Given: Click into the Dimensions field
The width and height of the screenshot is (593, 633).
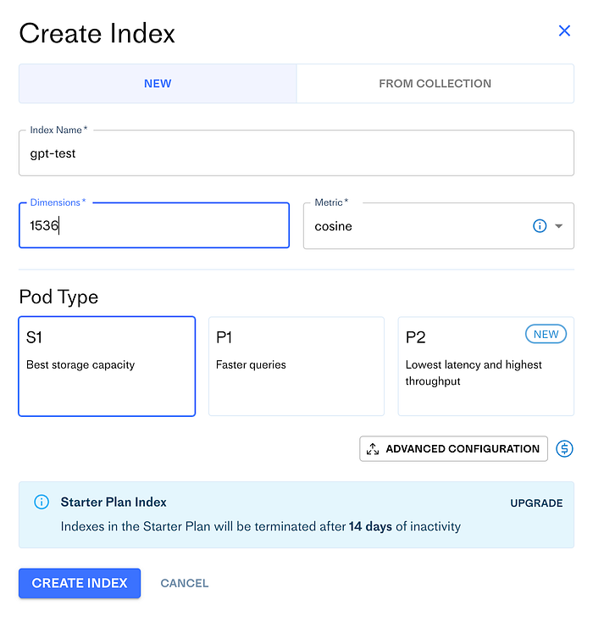Looking at the screenshot, I should click(x=154, y=226).
